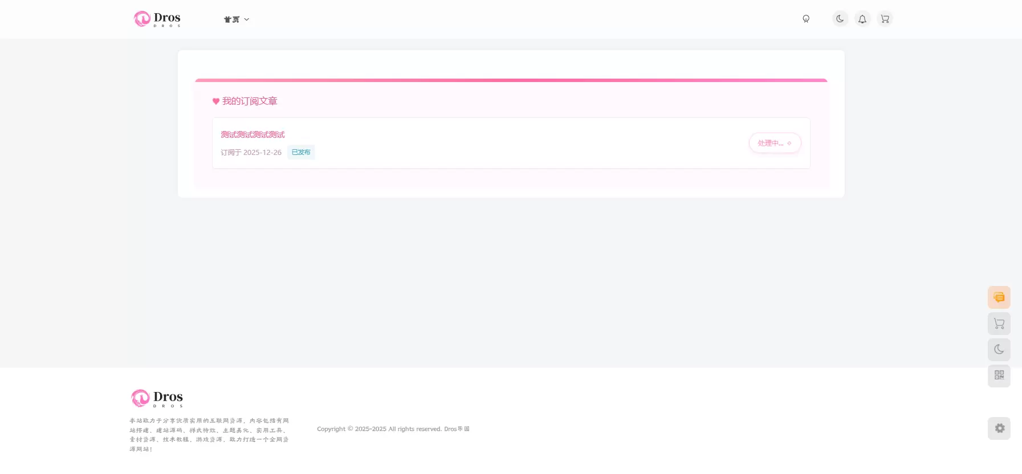Click the Dros logo in the header
This screenshot has width=1022, height=474.
(x=157, y=19)
